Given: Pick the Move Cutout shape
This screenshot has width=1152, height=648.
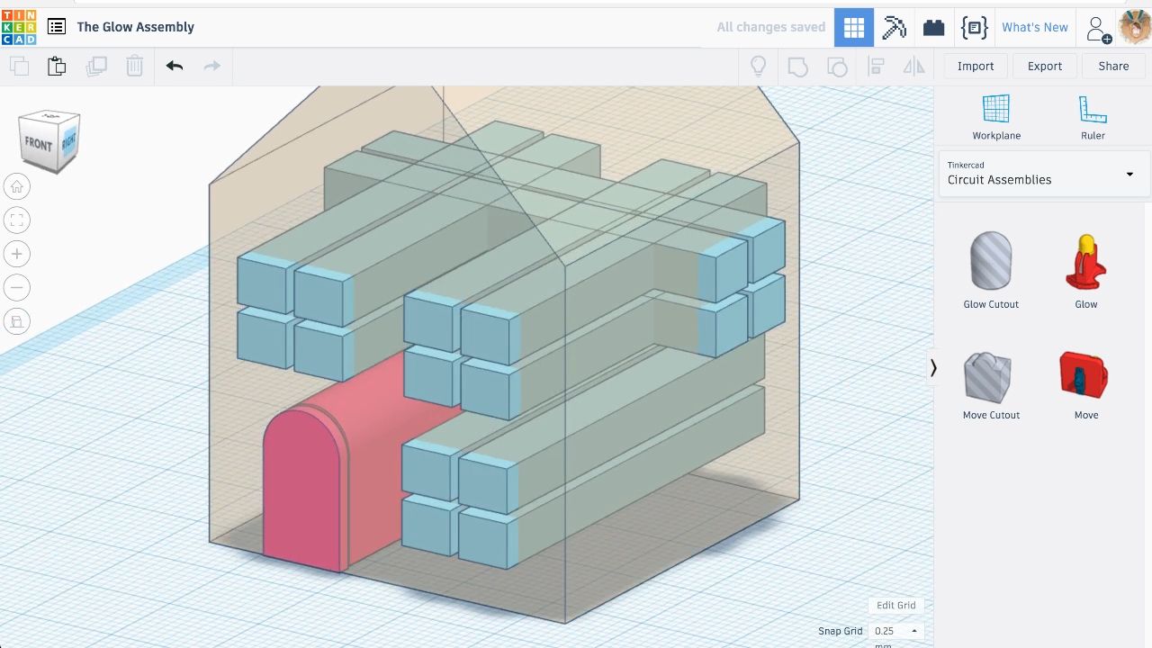Looking at the screenshot, I should pos(991,384).
